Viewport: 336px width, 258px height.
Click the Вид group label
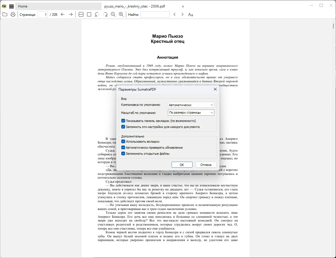click(124, 99)
